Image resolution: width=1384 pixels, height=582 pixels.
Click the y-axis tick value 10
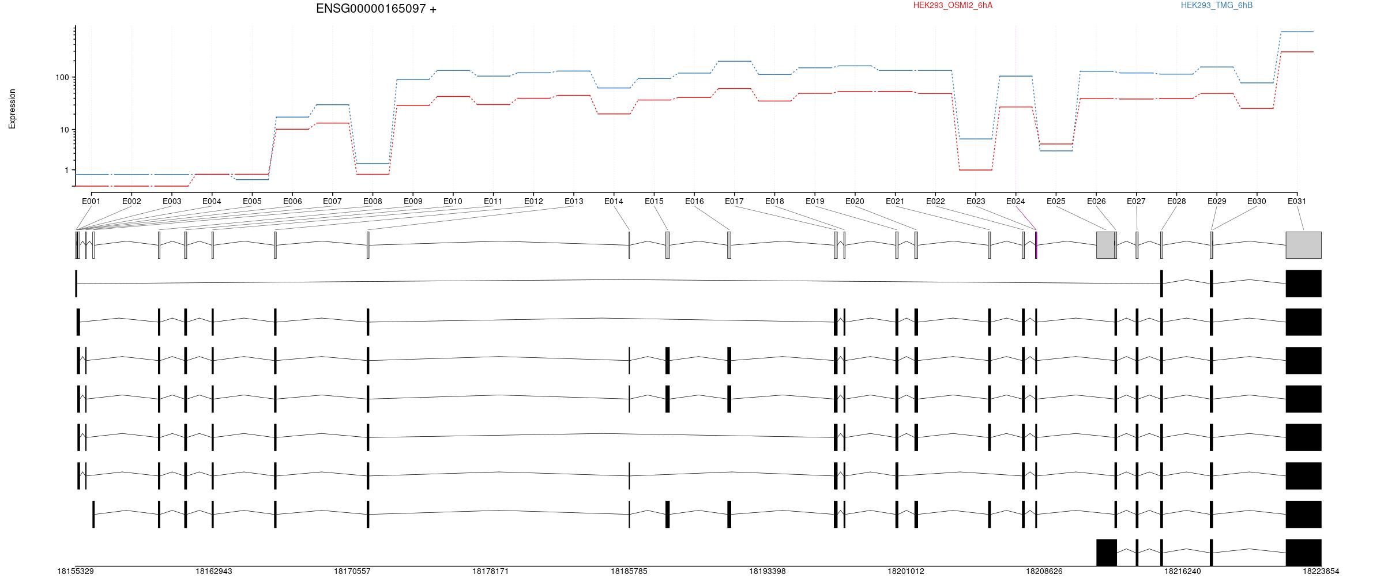point(65,130)
